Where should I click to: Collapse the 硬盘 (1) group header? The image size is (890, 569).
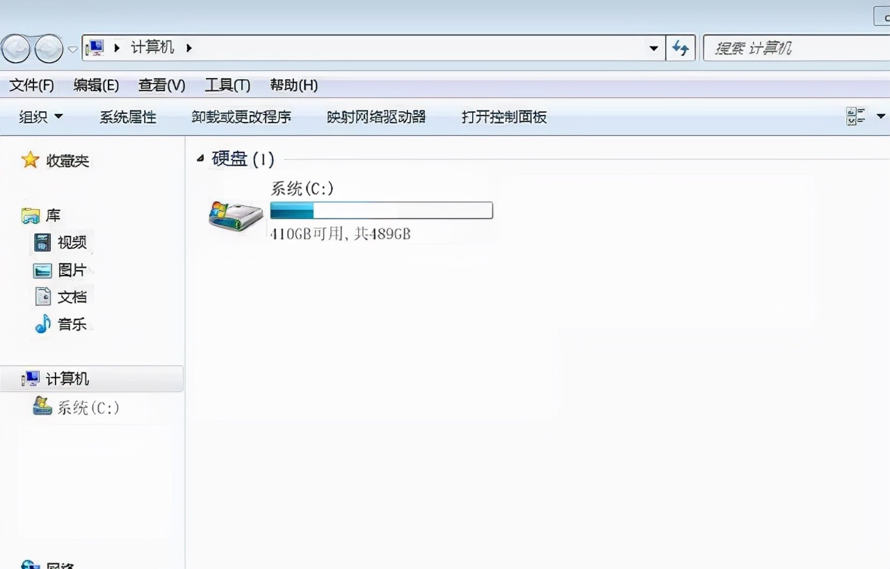pyautogui.click(x=200, y=159)
